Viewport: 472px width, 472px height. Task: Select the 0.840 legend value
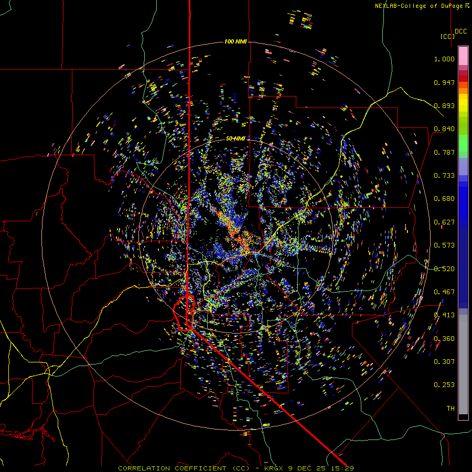(x=444, y=129)
